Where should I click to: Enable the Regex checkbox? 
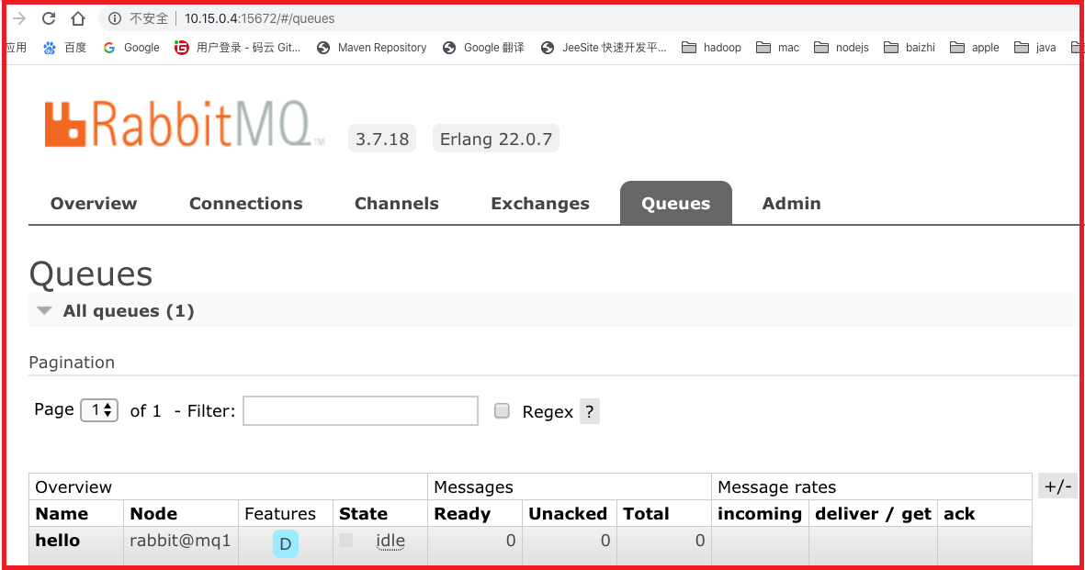pos(502,411)
